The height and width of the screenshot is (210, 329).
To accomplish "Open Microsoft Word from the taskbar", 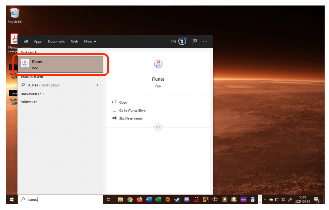I will click(149, 200).
